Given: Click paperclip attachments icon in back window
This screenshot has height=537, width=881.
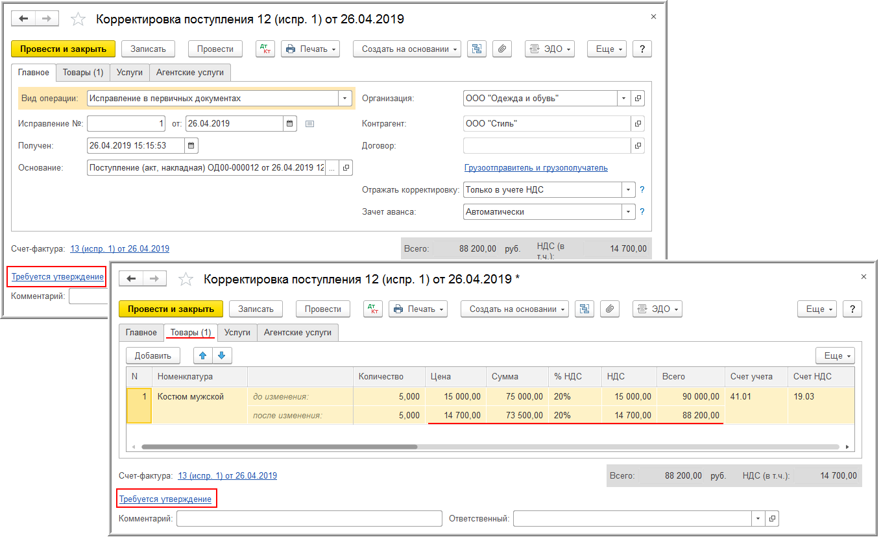Looking at the screenshot, I should (502, 49).
